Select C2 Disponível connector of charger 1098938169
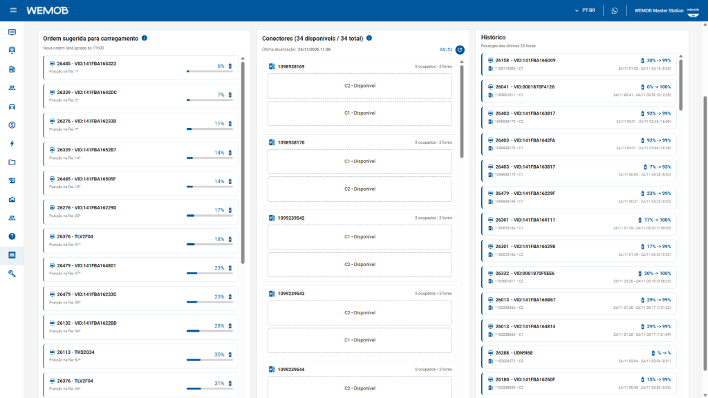This screenshot has width=708, height=398. [x=360, y=86]
